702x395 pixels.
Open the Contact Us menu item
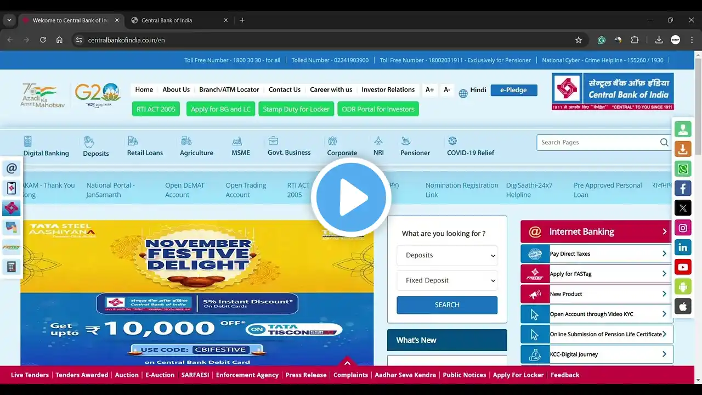pos(285,89)
